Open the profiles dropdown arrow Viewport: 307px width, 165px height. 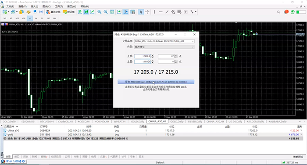17,12
